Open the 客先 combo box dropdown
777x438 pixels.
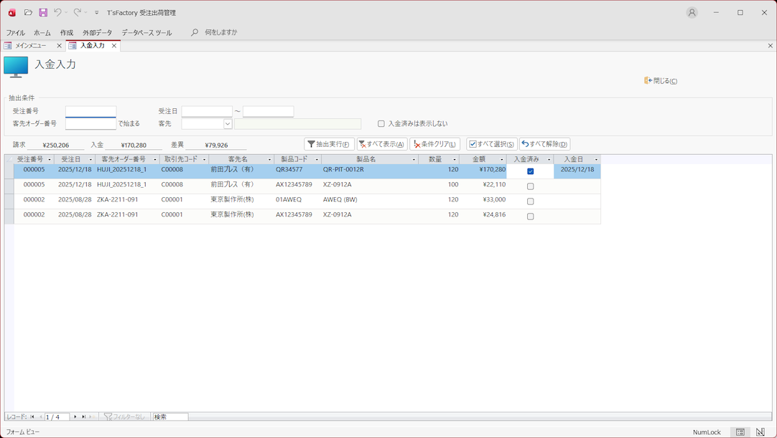click(x=228, y=124)
